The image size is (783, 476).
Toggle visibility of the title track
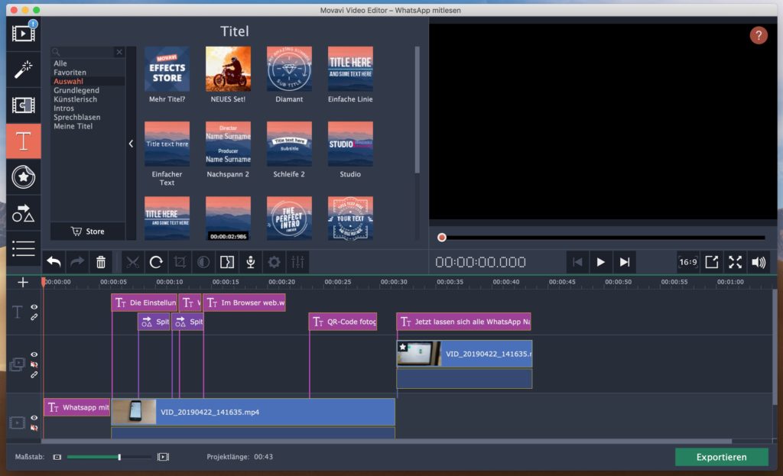[x=34, y=307]
